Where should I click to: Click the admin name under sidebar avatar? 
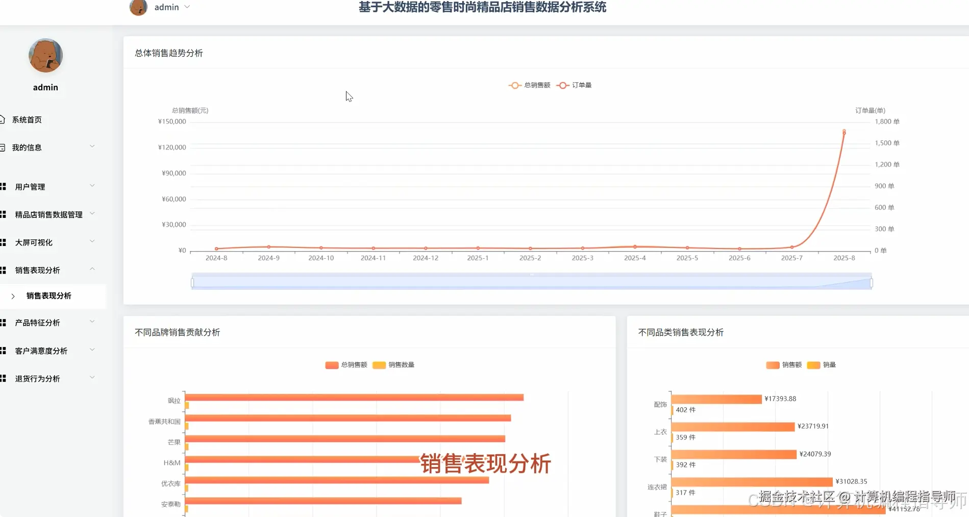point(45,87)
